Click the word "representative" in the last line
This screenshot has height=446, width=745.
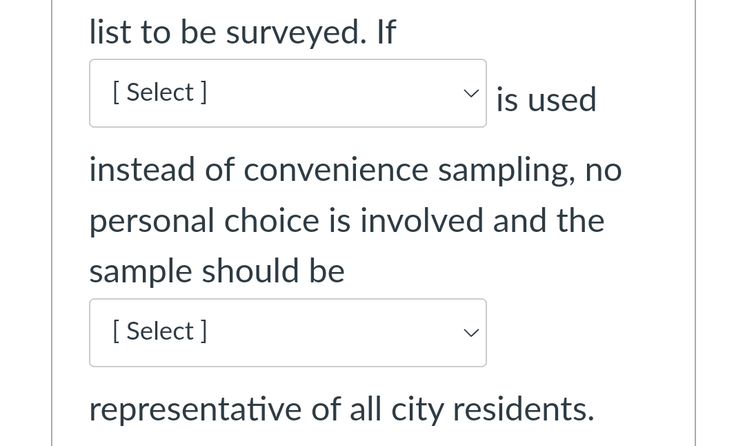click(x=195, y=409)
